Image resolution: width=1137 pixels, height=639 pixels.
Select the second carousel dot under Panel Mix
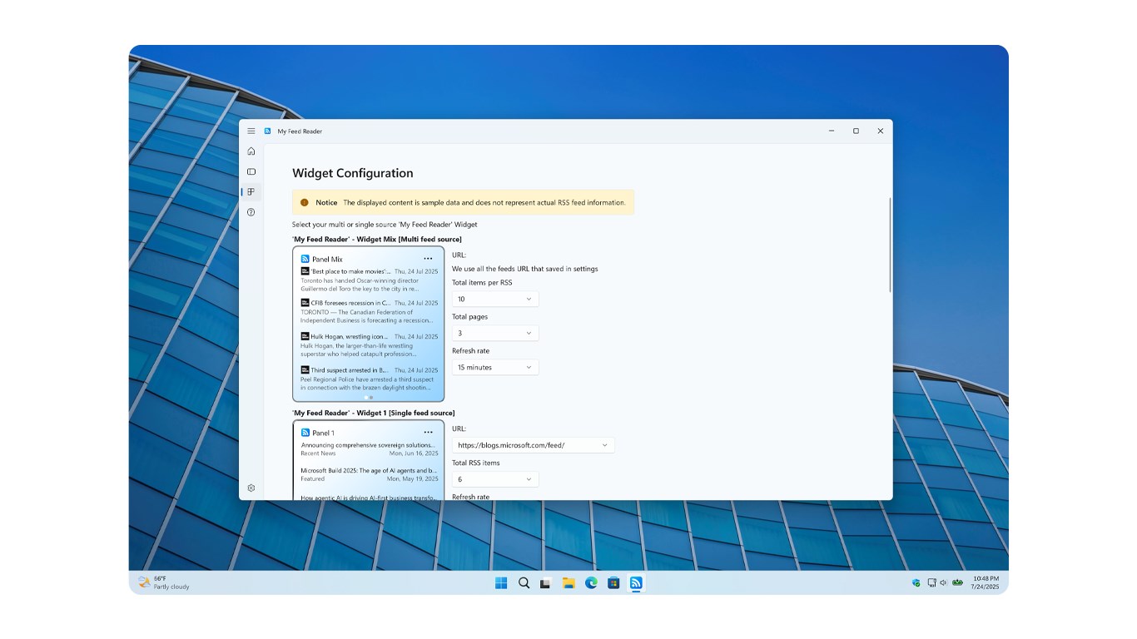tap(371, 397)
